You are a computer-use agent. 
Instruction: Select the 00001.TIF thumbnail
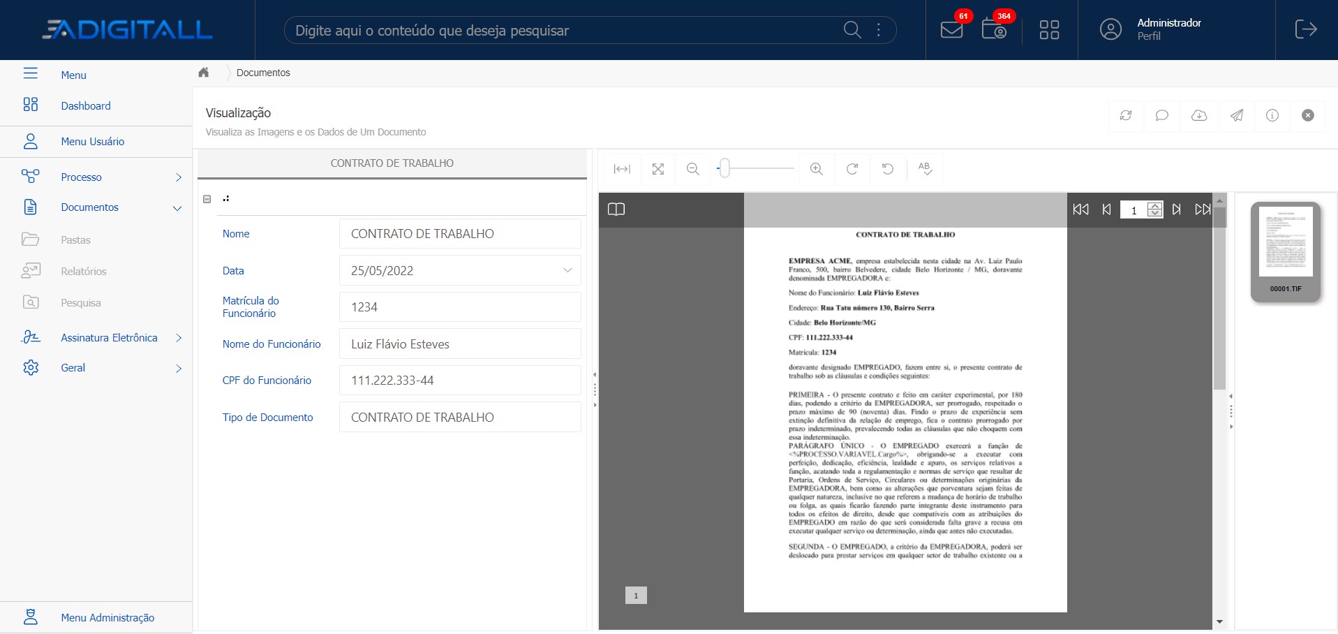(x=1286, y=252)
